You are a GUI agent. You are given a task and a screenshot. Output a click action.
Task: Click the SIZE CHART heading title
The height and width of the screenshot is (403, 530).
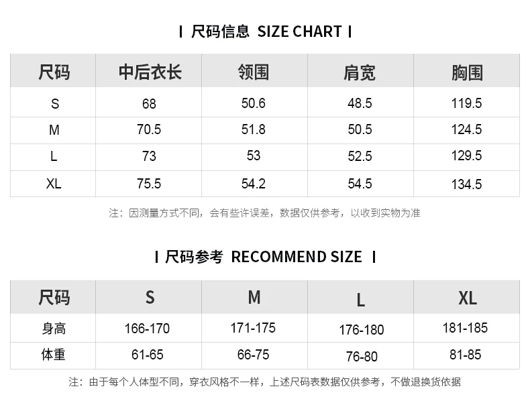coord(266,32)
